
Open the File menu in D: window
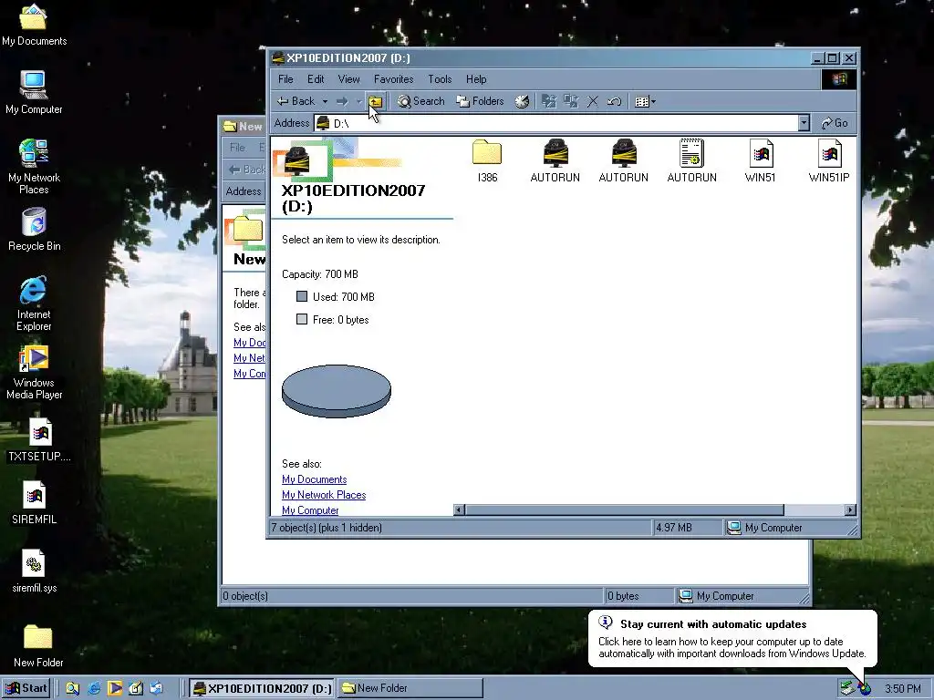tap(285, 79)
